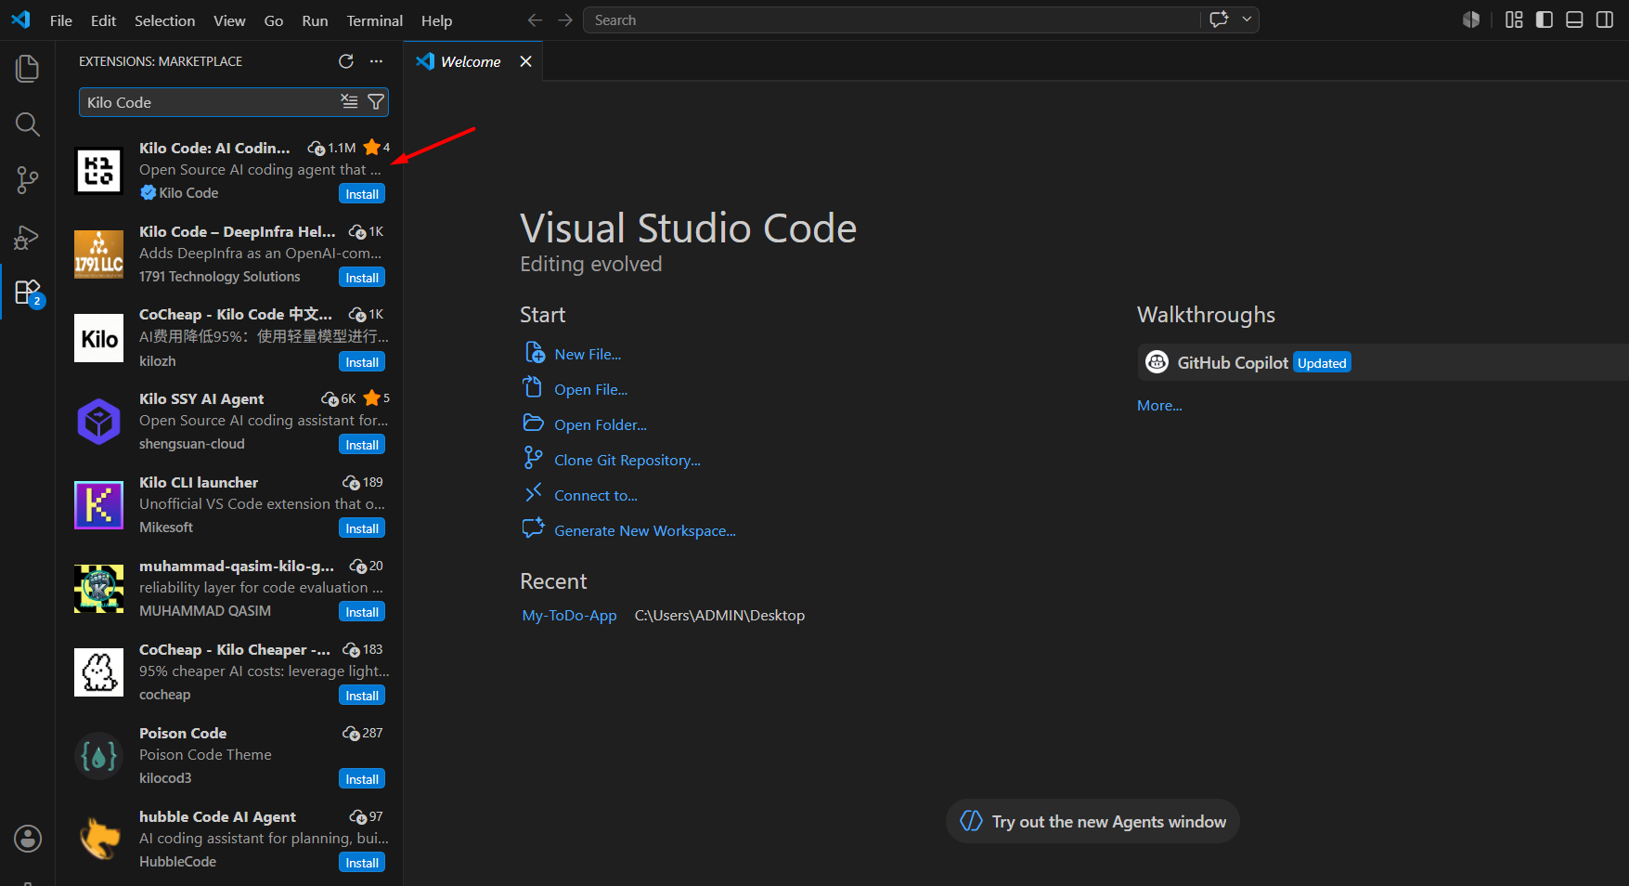The height and width of the screenshot is (886, 1629).
Task: Click the command center Search box
Action: (x=891, y=20)
